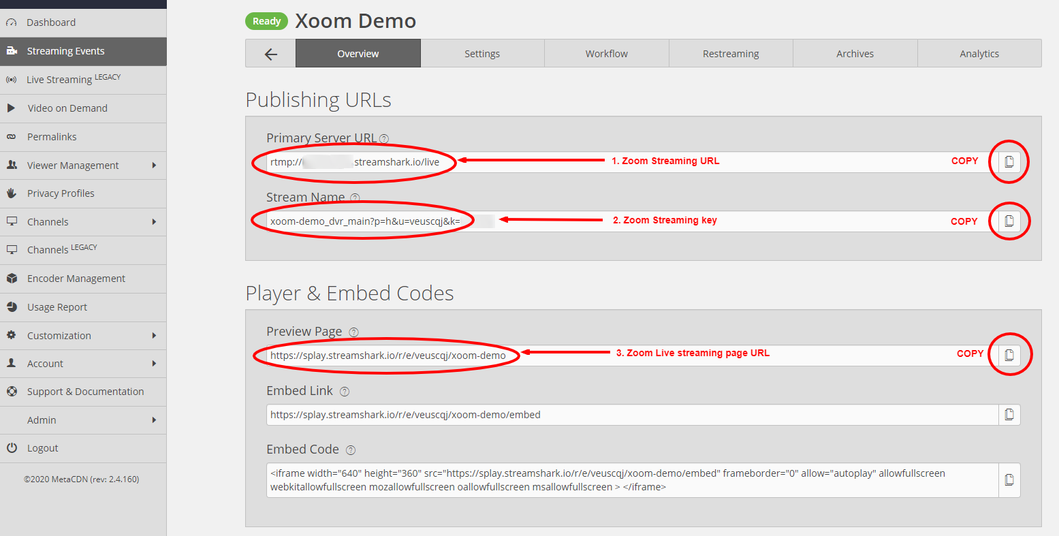Copy the Stream Name value
The width and height of the screenshot is (1059, 536).
[1009, 221]
